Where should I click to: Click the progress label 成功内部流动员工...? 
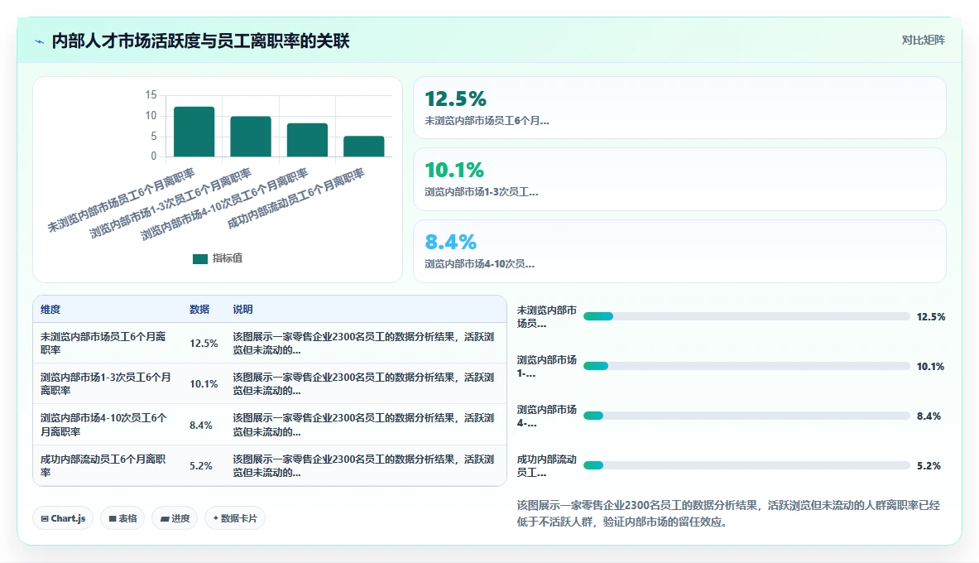pyautogui.click(x=546, y=465)
